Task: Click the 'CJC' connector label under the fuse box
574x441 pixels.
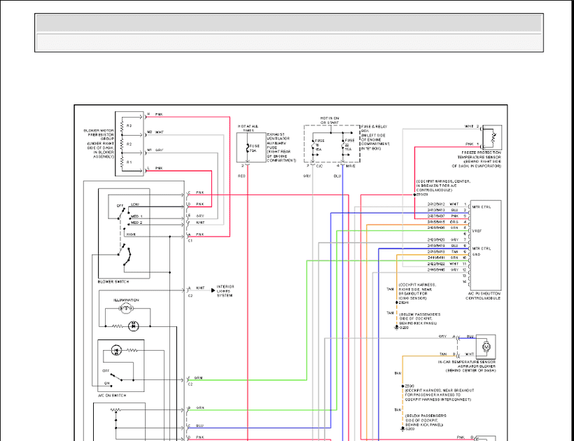Action: [319, 166]
